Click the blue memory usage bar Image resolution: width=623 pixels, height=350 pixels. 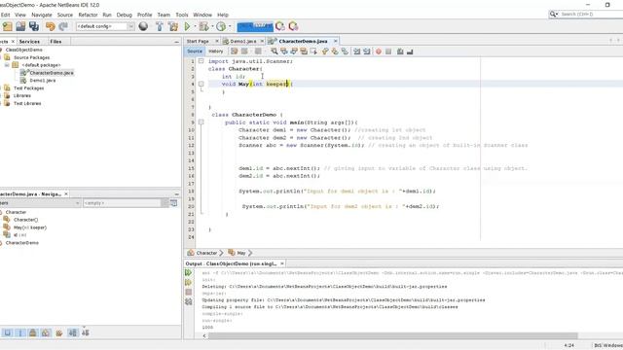pyautogui.click(x=255, y=26)
